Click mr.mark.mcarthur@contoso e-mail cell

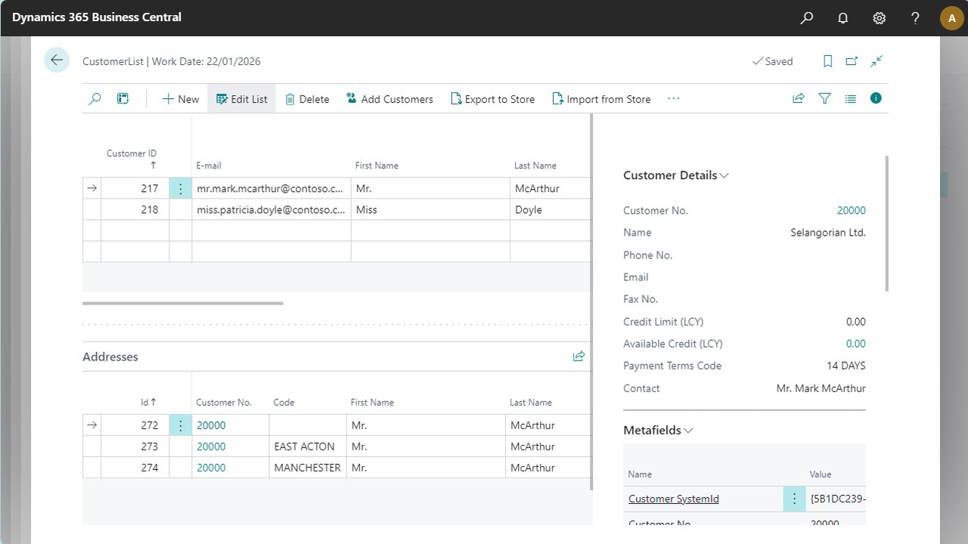[271, 188]
